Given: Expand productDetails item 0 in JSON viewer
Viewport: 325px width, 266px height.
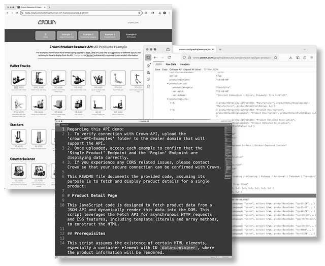Looking at the screenshot, I should point(171,103).
